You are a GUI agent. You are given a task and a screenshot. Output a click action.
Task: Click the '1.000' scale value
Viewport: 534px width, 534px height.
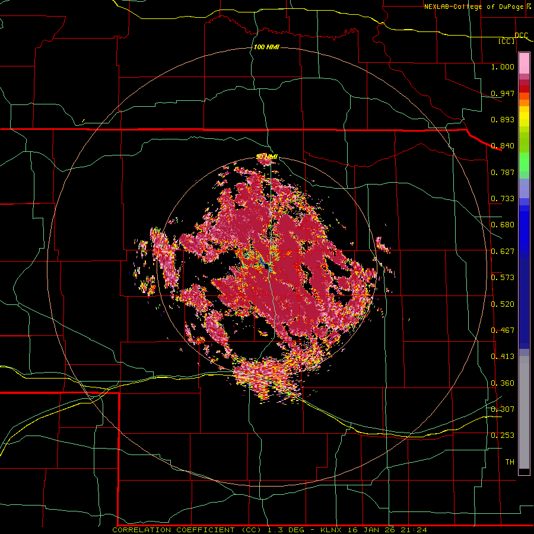(503, 66)
